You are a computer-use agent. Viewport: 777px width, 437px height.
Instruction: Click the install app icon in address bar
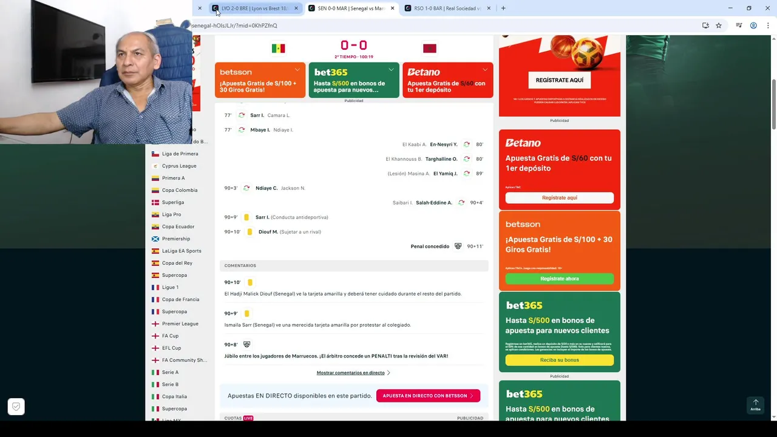pyautogui.click(x=705, y=25)
